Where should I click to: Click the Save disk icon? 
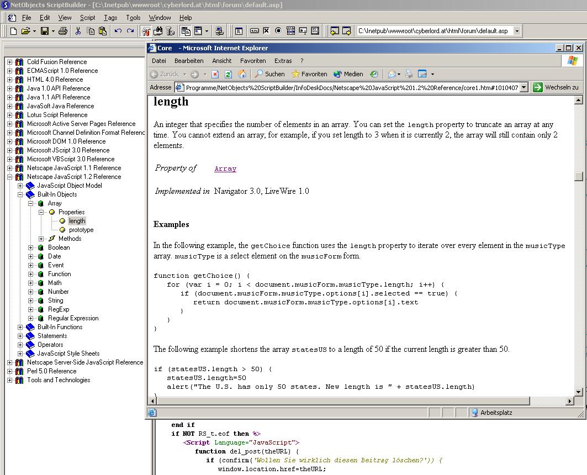click(x=45, y=31)
